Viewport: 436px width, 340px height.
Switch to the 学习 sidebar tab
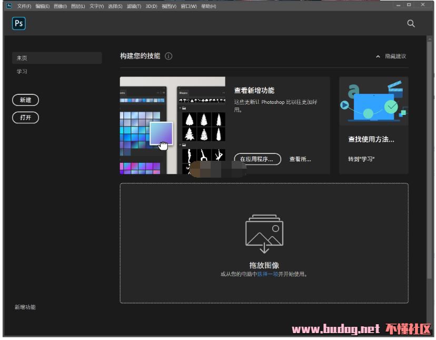pyautogui.click(x=22, y=71)
